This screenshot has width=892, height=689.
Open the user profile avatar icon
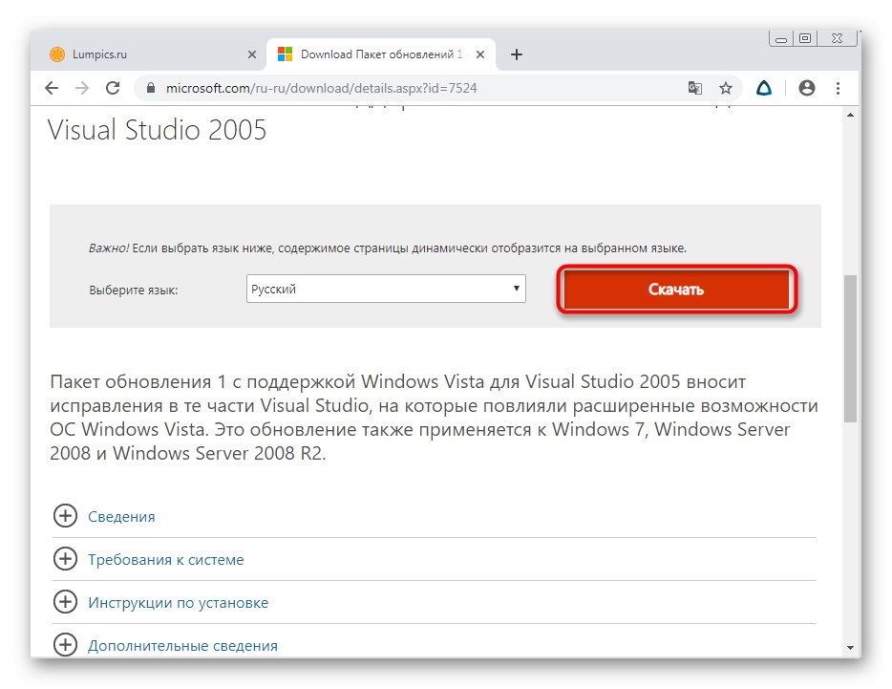[x=807, y=88]
